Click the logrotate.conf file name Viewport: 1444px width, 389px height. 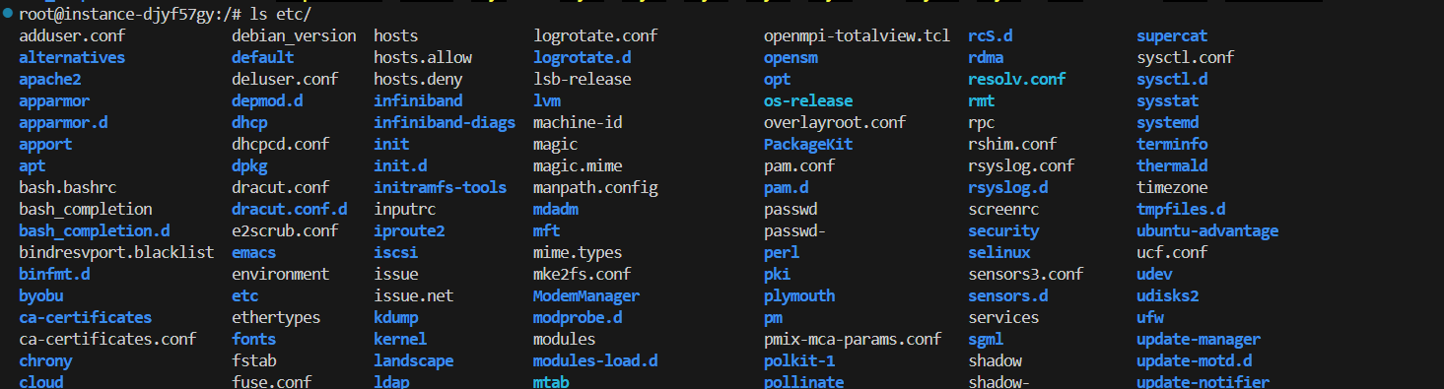tap(595, 35)
